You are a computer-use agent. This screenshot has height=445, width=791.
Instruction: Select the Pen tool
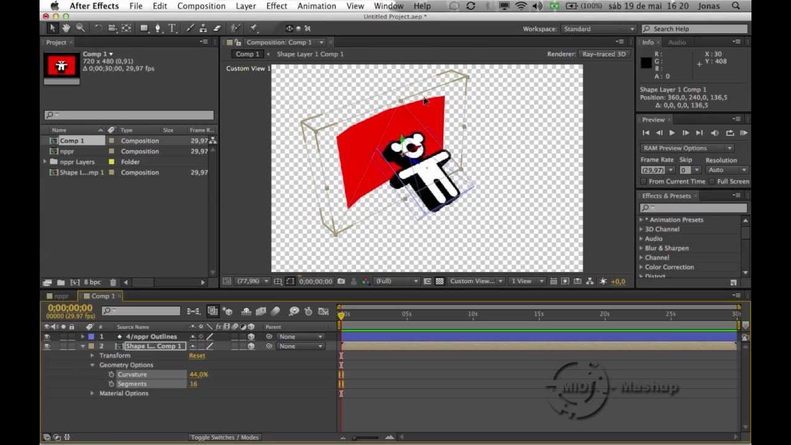pos(158,28)
